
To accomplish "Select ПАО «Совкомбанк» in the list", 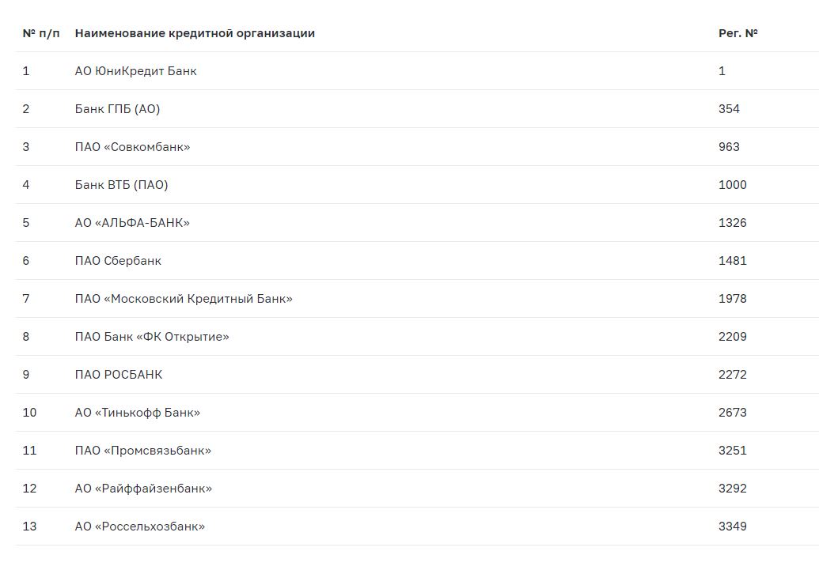I will tap(132, 147).
